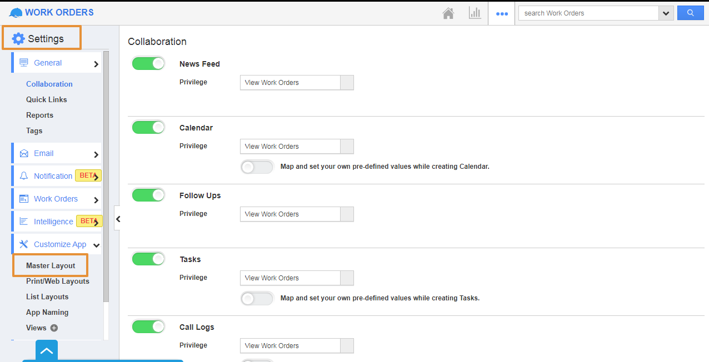Click the Settings gear icon
The image size is (709, 362).
coord(18,38)
